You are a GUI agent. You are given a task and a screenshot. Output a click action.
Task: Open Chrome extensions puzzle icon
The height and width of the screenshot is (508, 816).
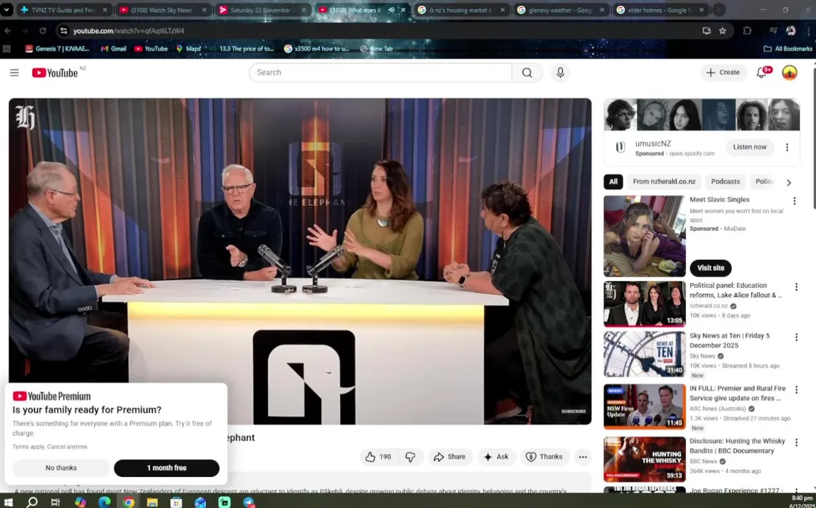(x=747, y=31)
